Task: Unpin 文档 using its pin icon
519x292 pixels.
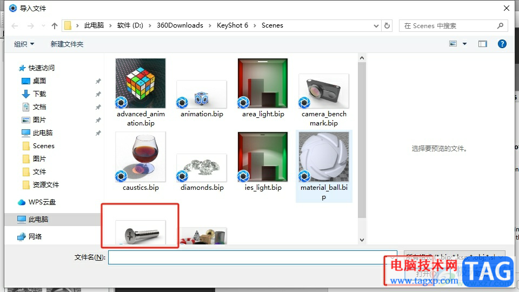Action: click(x=98, y=107)
